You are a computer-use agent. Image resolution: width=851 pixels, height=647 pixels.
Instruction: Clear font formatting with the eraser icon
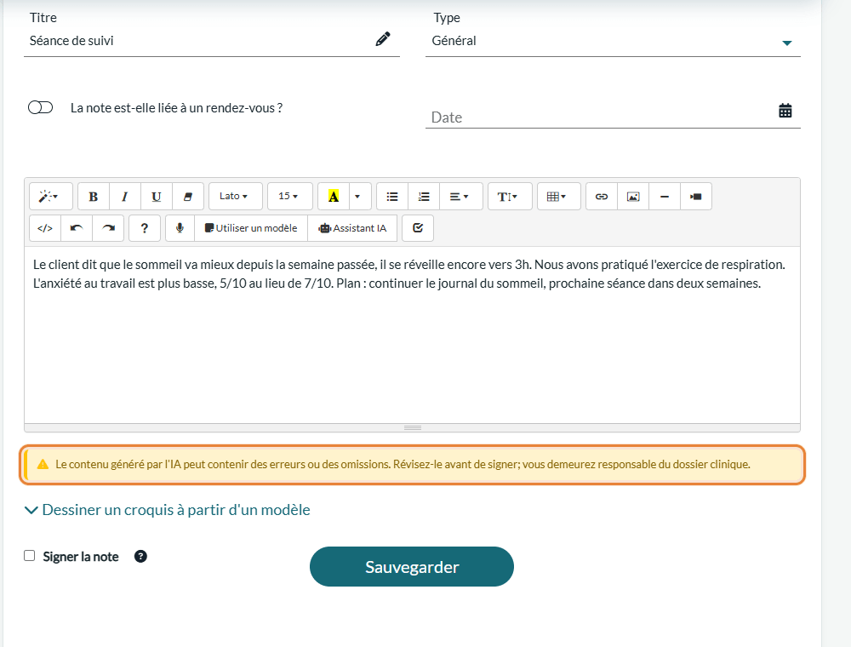(x=188, y=197)
